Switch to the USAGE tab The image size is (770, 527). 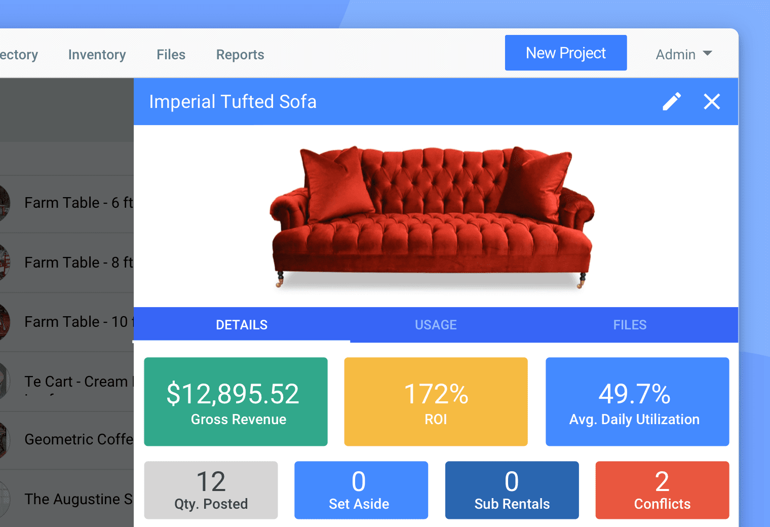436,325
